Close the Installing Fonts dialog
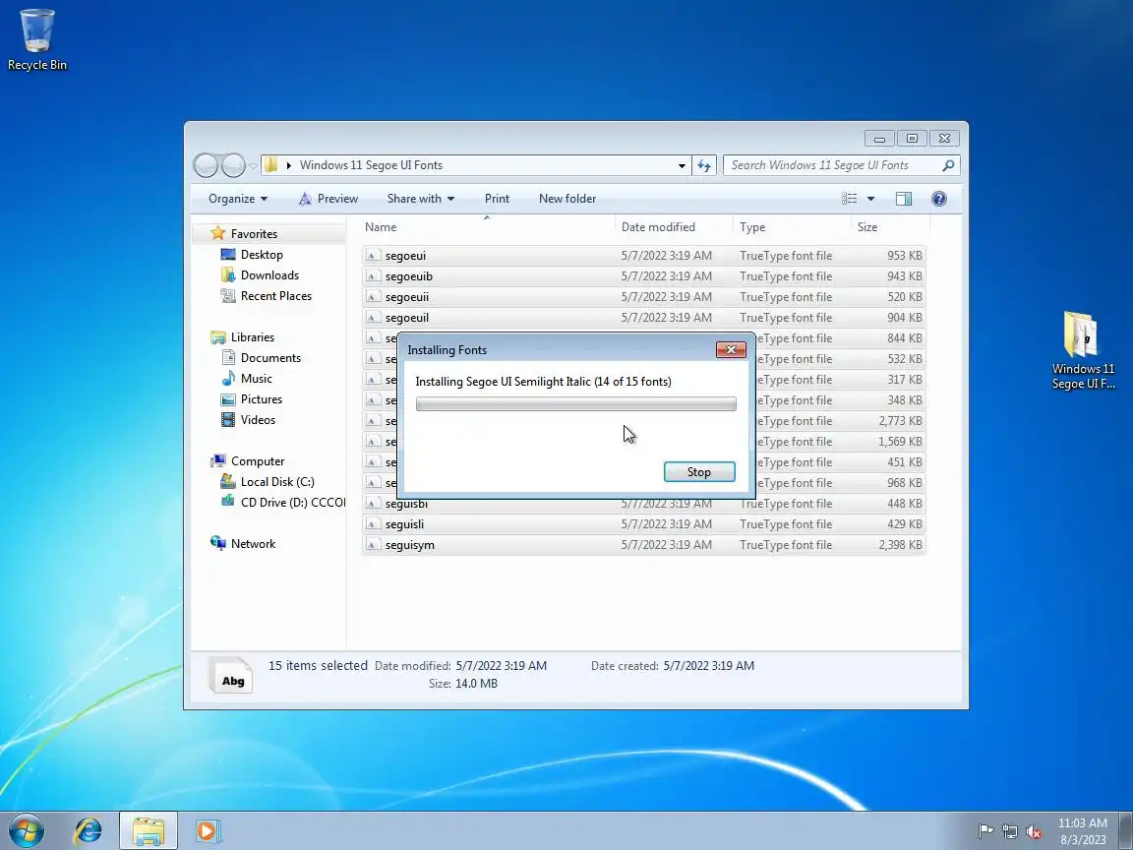 pos(731,350)
